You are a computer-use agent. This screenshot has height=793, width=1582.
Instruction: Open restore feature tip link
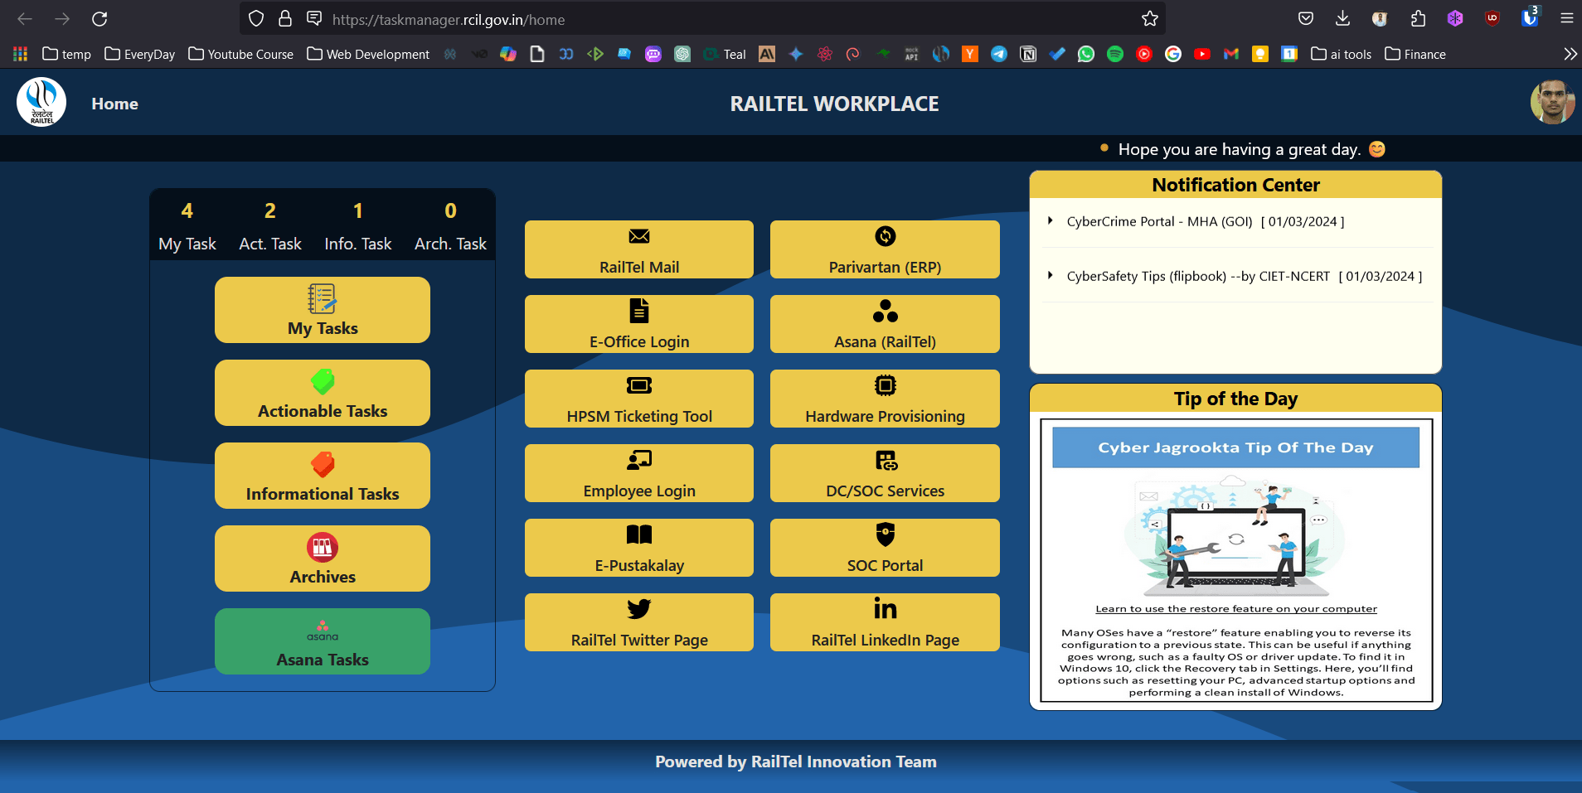[x=1235, y=609]
